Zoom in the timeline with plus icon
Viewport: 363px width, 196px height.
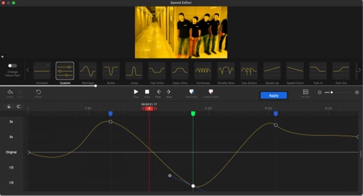357,92
